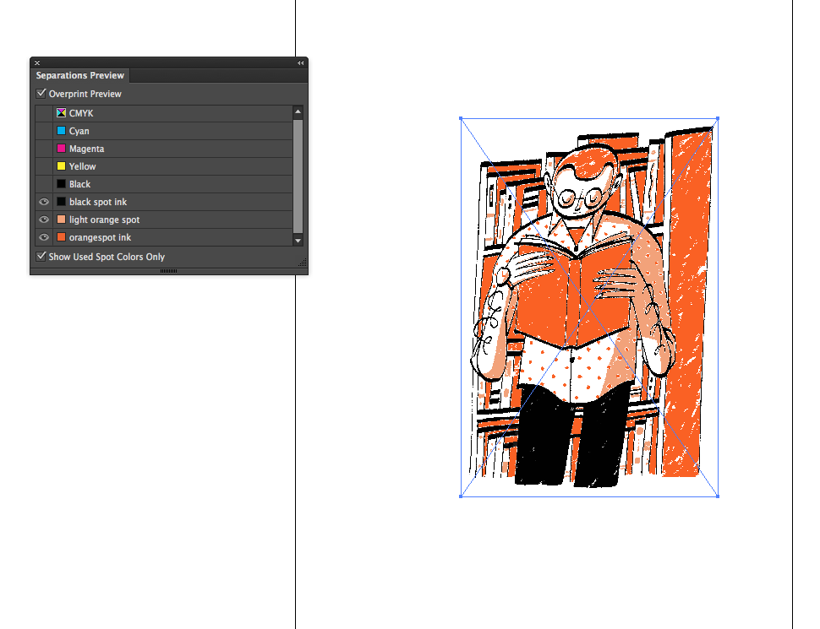Click the CMYK composite plate icon
This screenshot has width=820, height=629.
60,112
